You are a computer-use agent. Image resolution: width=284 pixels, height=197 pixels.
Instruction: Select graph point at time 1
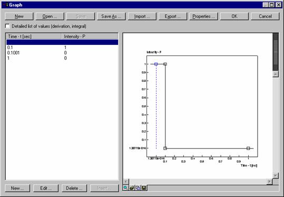coord(248,148)
